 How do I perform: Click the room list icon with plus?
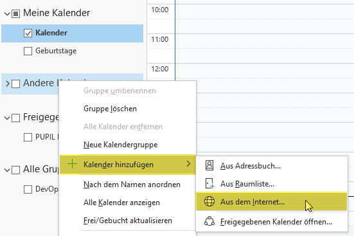[x=209, y=183]
